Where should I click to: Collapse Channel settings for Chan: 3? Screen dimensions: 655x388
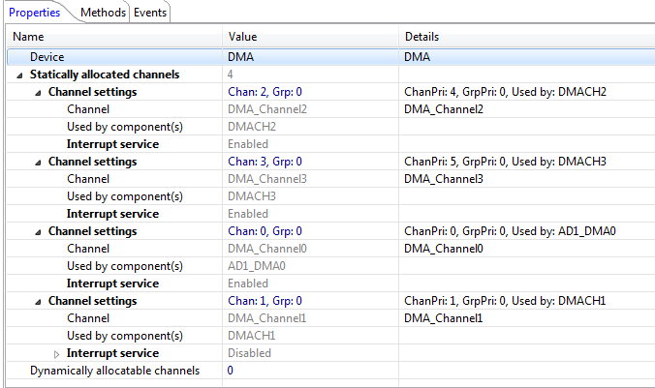pos(38,162)
